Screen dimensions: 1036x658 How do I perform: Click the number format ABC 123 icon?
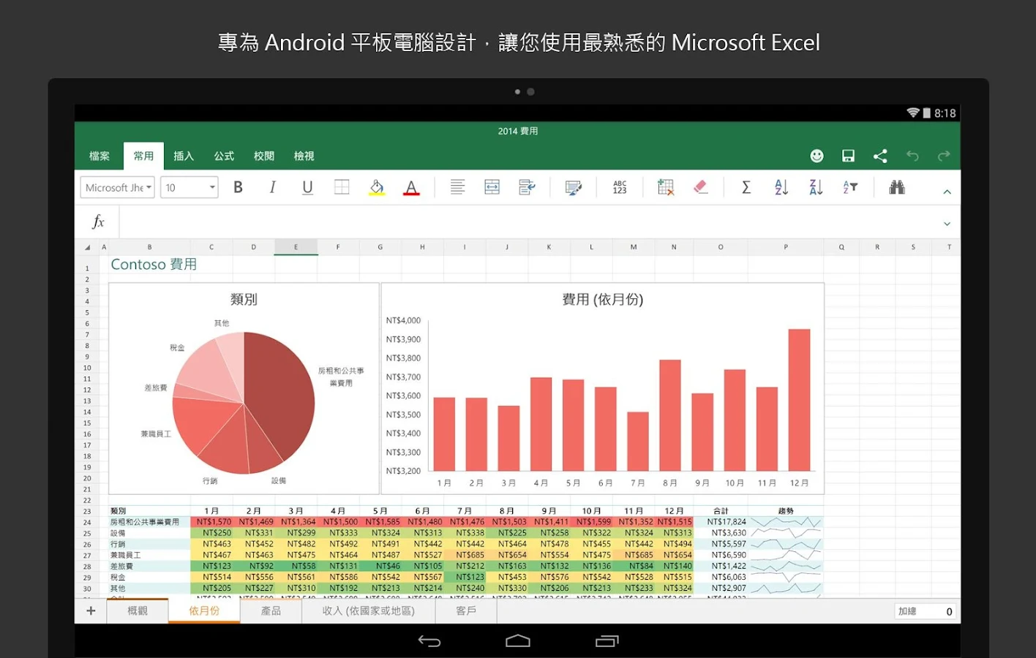(619, 187)
